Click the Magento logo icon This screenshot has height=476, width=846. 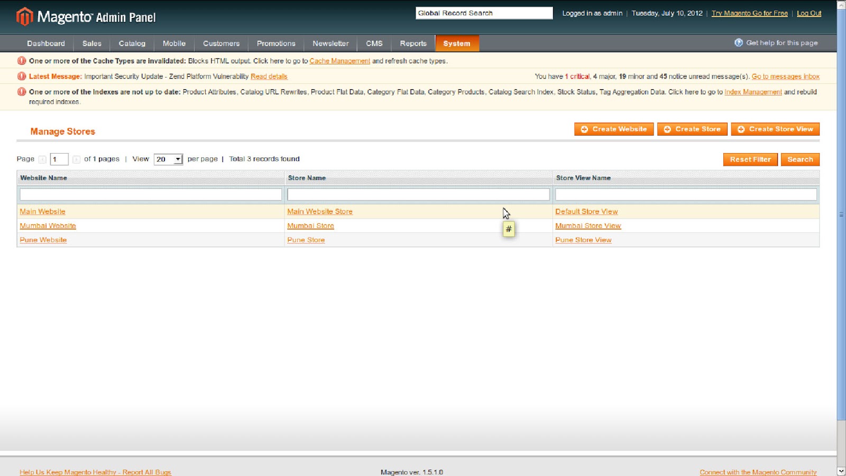pos(24,16)
